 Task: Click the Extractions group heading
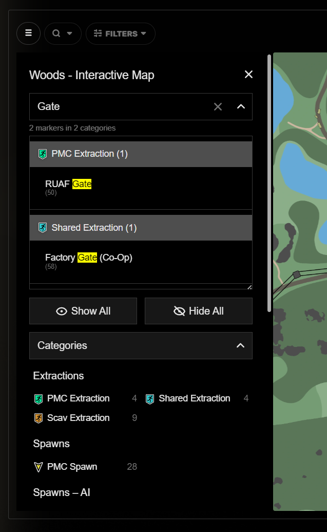click(x=59, y=376)
